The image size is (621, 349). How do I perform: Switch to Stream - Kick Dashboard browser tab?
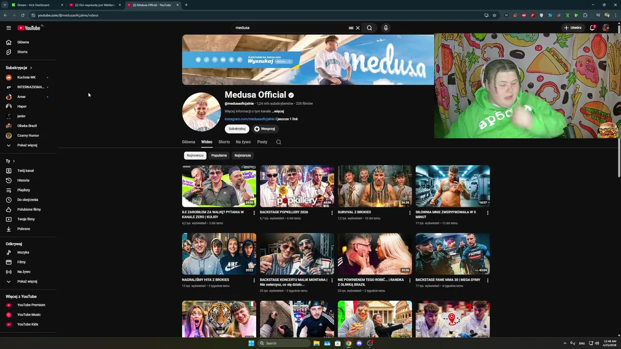(x=37, y=5)
